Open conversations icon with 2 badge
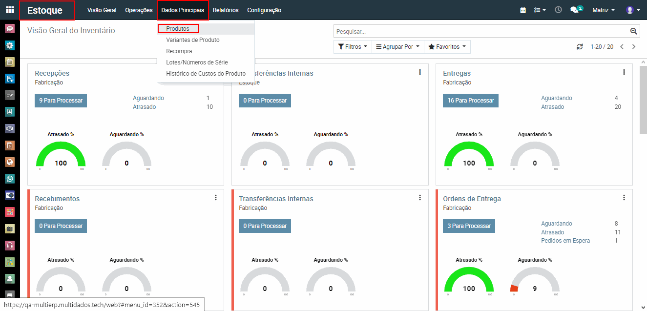The width and height of the screenshot is (647, 311). 576,10
